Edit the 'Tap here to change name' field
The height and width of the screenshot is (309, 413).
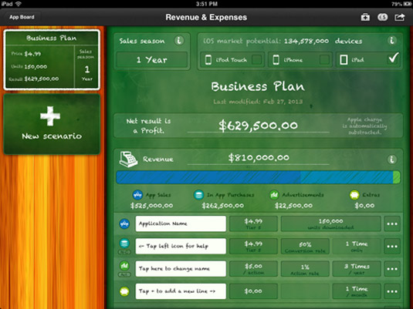pyautogui.click(x=181, y=269)
